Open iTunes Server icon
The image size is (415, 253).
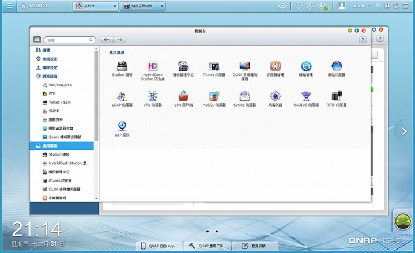pos(214,66)
